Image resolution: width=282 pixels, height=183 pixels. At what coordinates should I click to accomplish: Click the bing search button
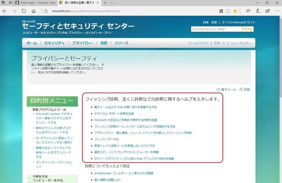(x=247, y=29)
